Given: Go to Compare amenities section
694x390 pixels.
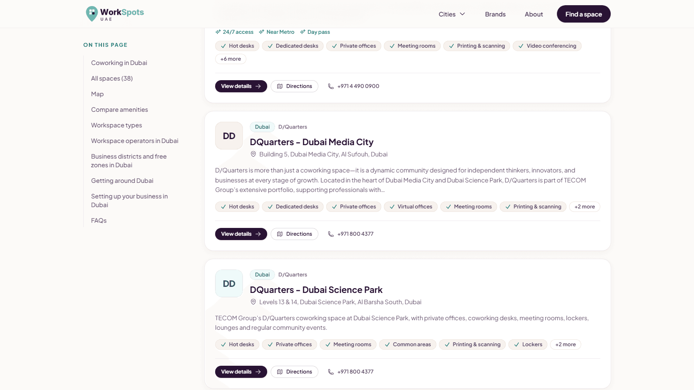Looking at the screenshot, I should point(119,110).
